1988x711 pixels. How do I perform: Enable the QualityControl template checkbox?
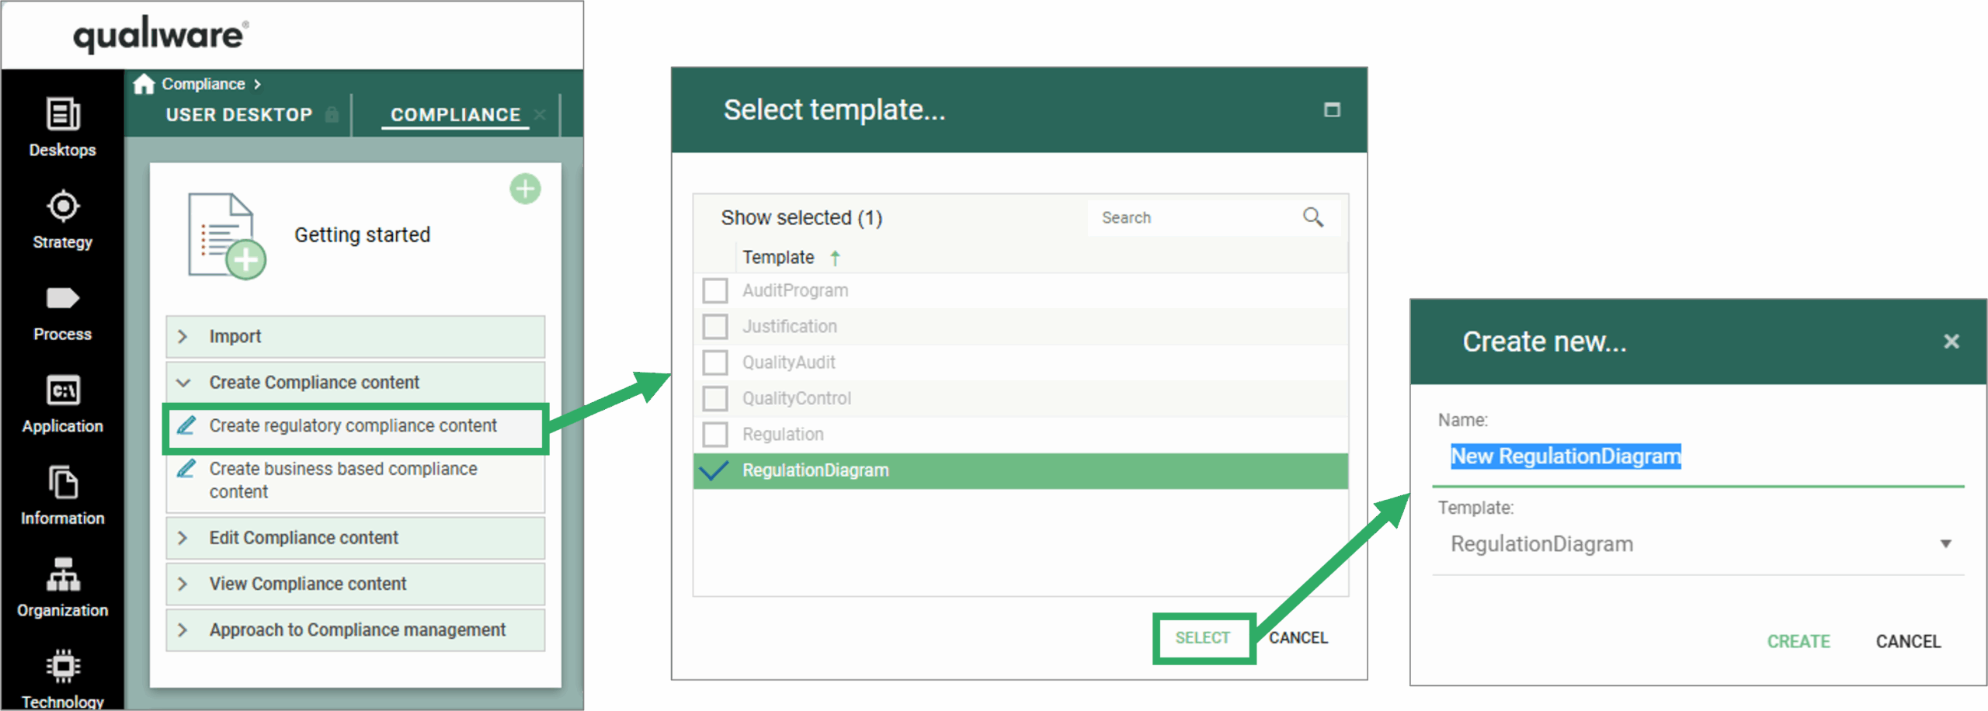tap(714, 399)
